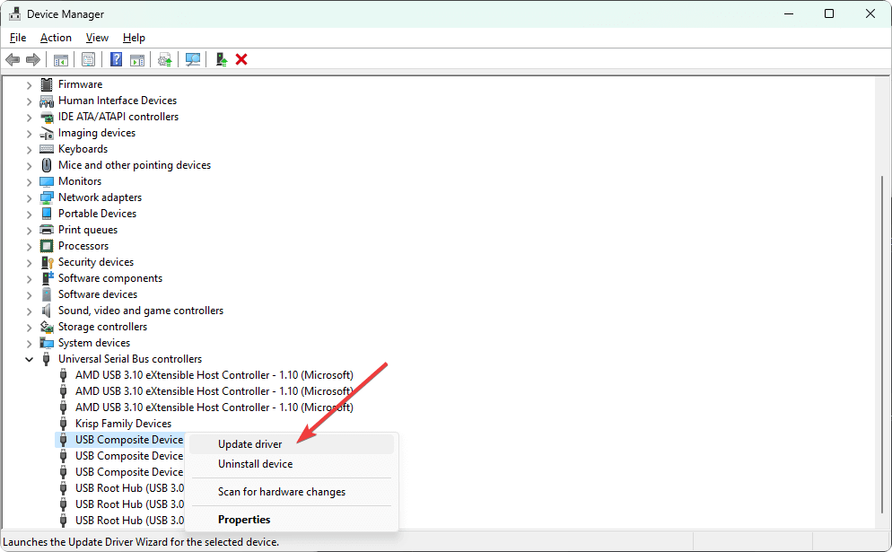Select the Print queues category label
The height and width of the screenshot is (552, 892).
(88, 230)
